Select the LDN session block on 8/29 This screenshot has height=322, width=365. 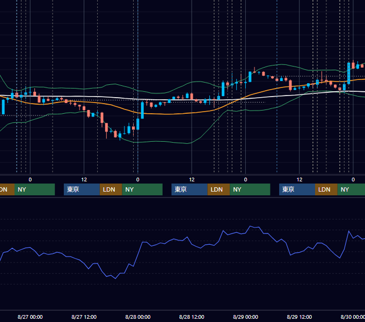[326, 189]
